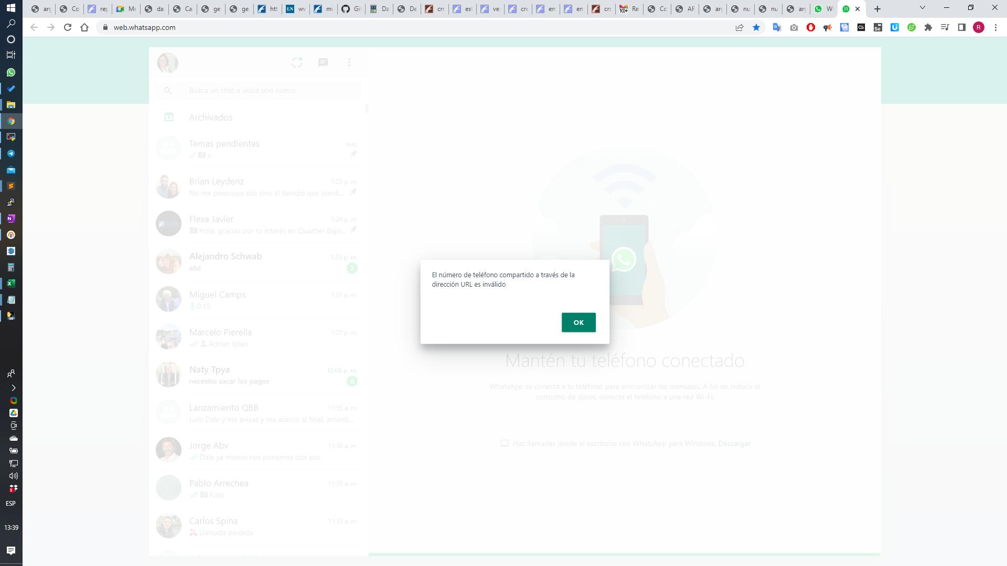Open chat with Alejandro Schwab
The image size is (1007, 566).
click(259, 262)
